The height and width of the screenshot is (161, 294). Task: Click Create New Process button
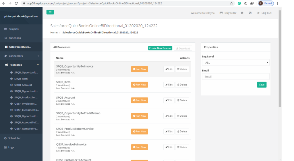pyautogui.click(x=160, y=48)
